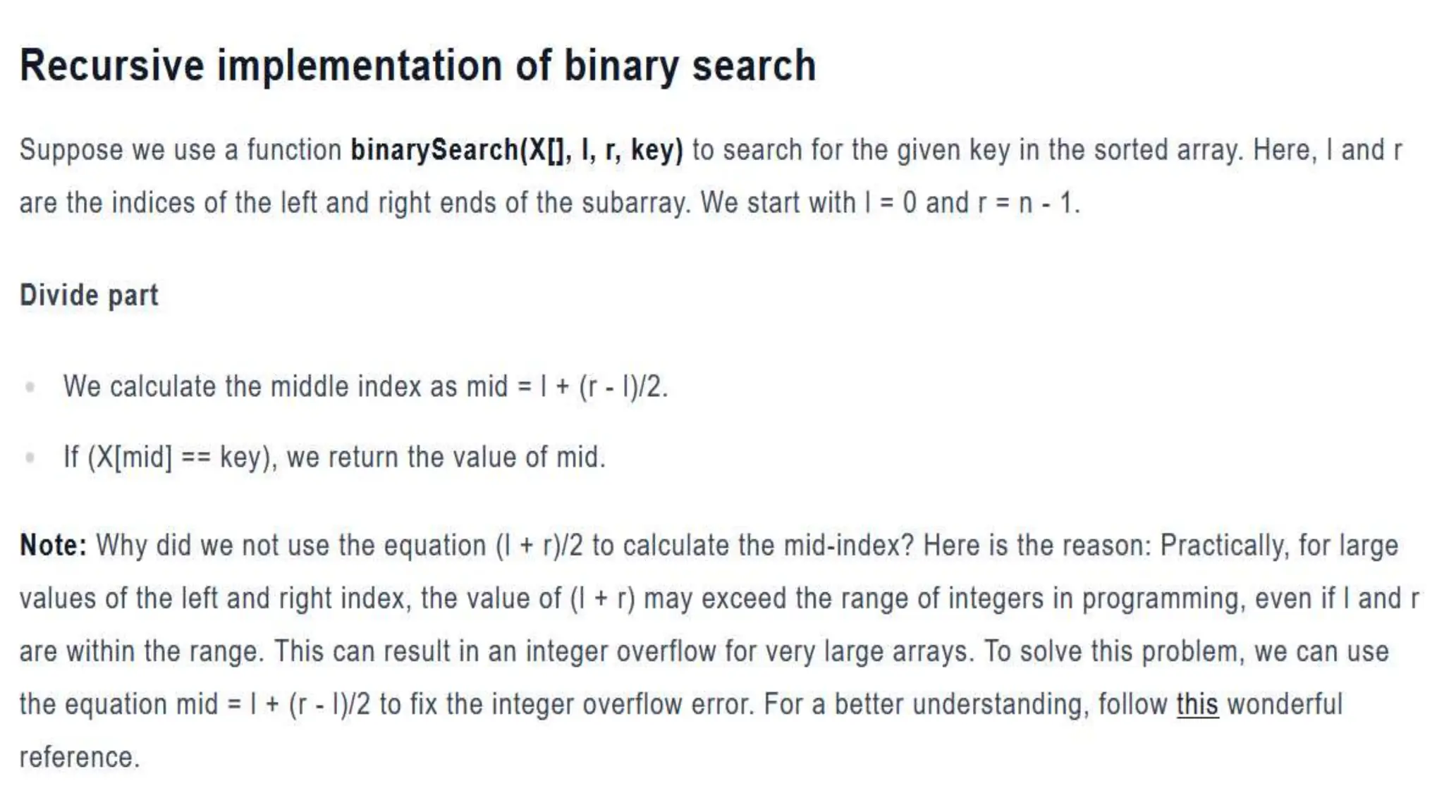Click the first bullet point marker
The width and height of the screenshot is (1444, 812).
[x=30, y=387]
